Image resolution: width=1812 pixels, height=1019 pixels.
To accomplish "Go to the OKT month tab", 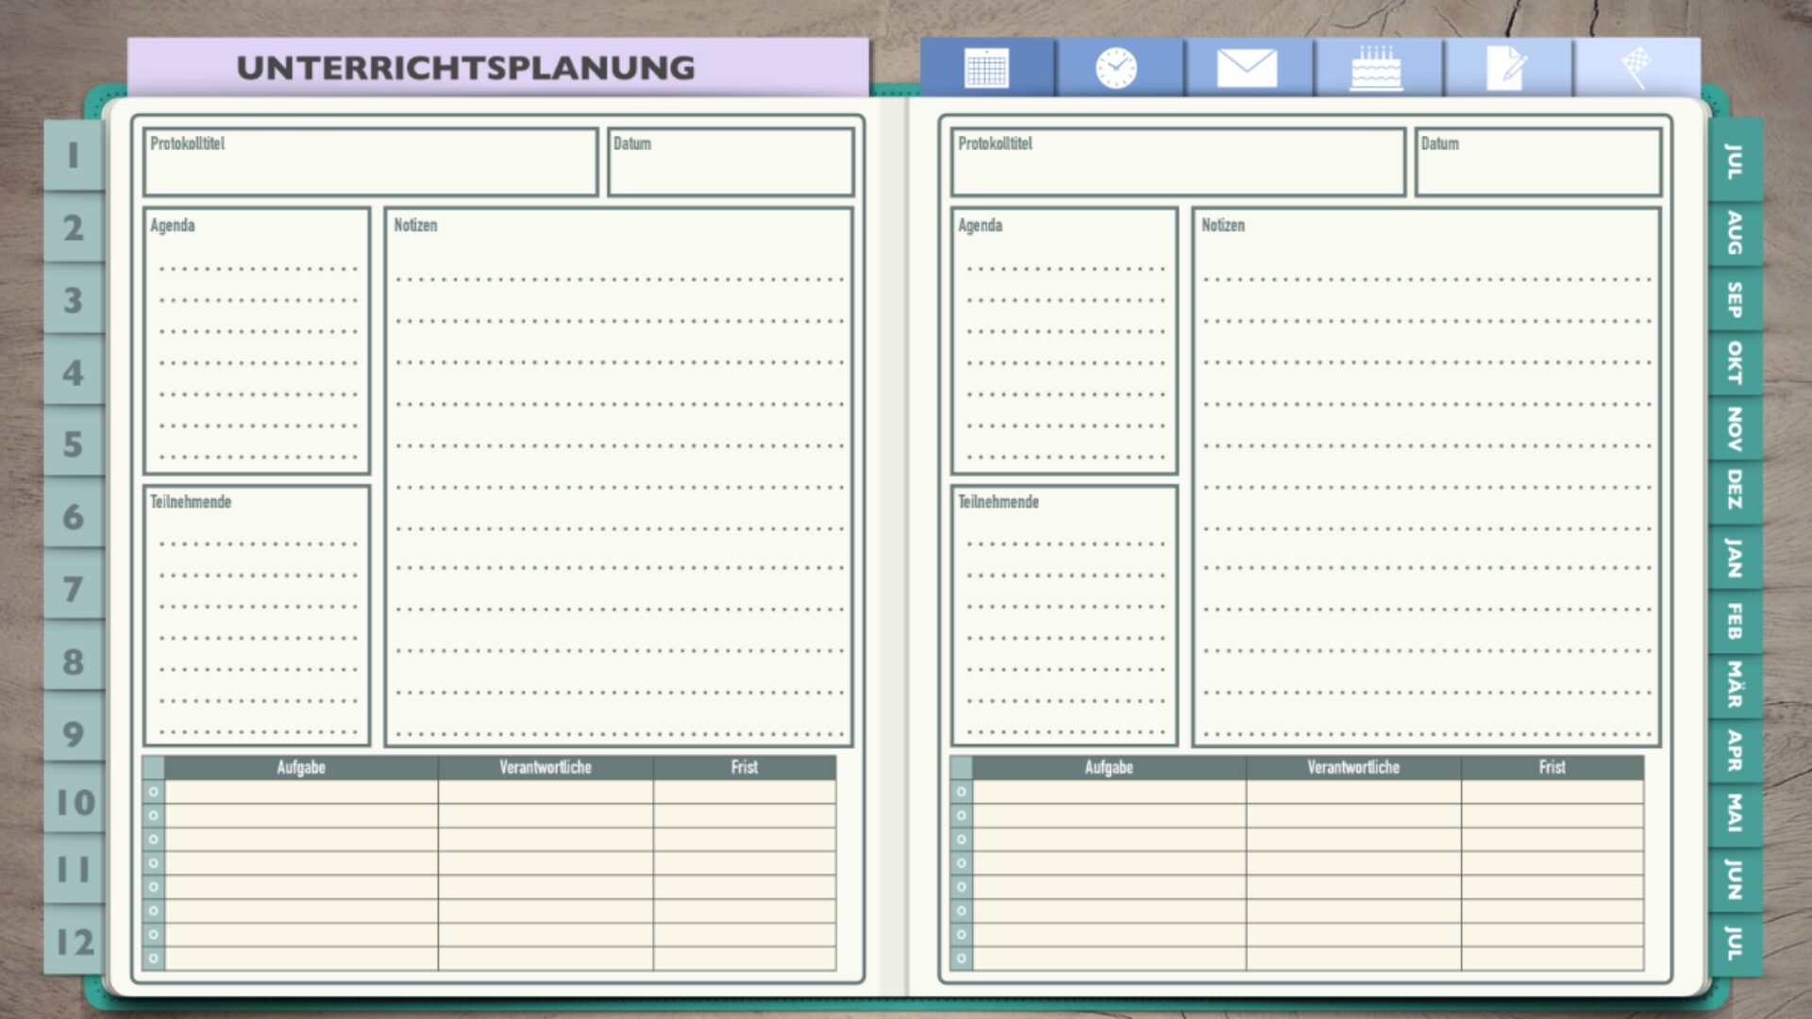I will point(1735,363).
